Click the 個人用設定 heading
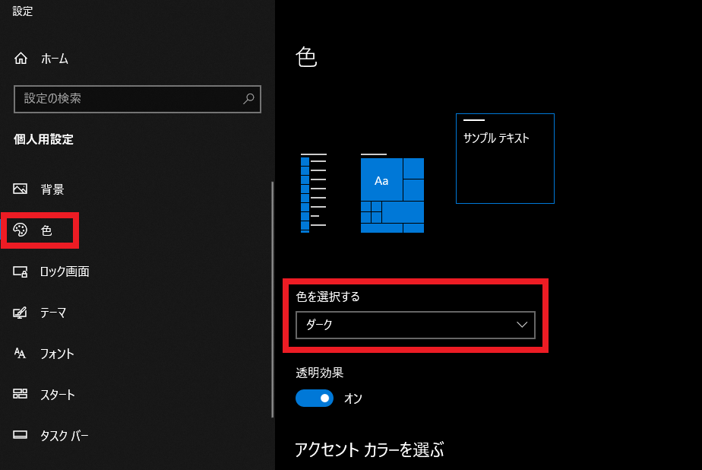702x470 pixels. (x=43, y=139)
